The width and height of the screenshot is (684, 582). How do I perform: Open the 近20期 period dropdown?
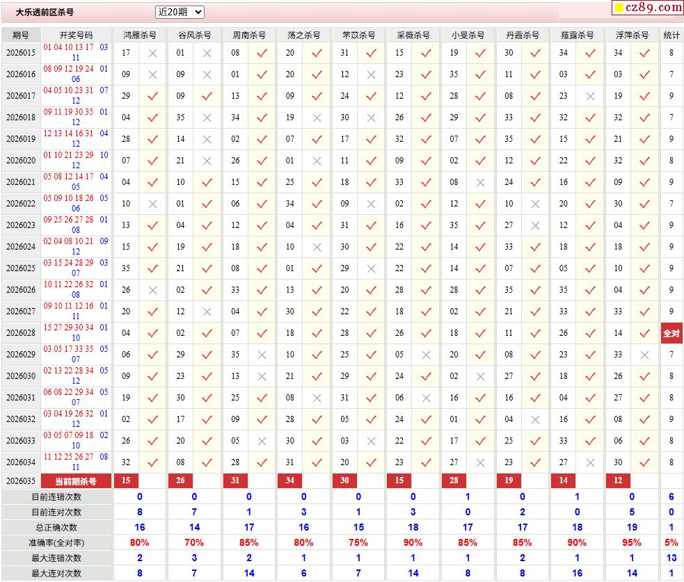coord(180,12)
